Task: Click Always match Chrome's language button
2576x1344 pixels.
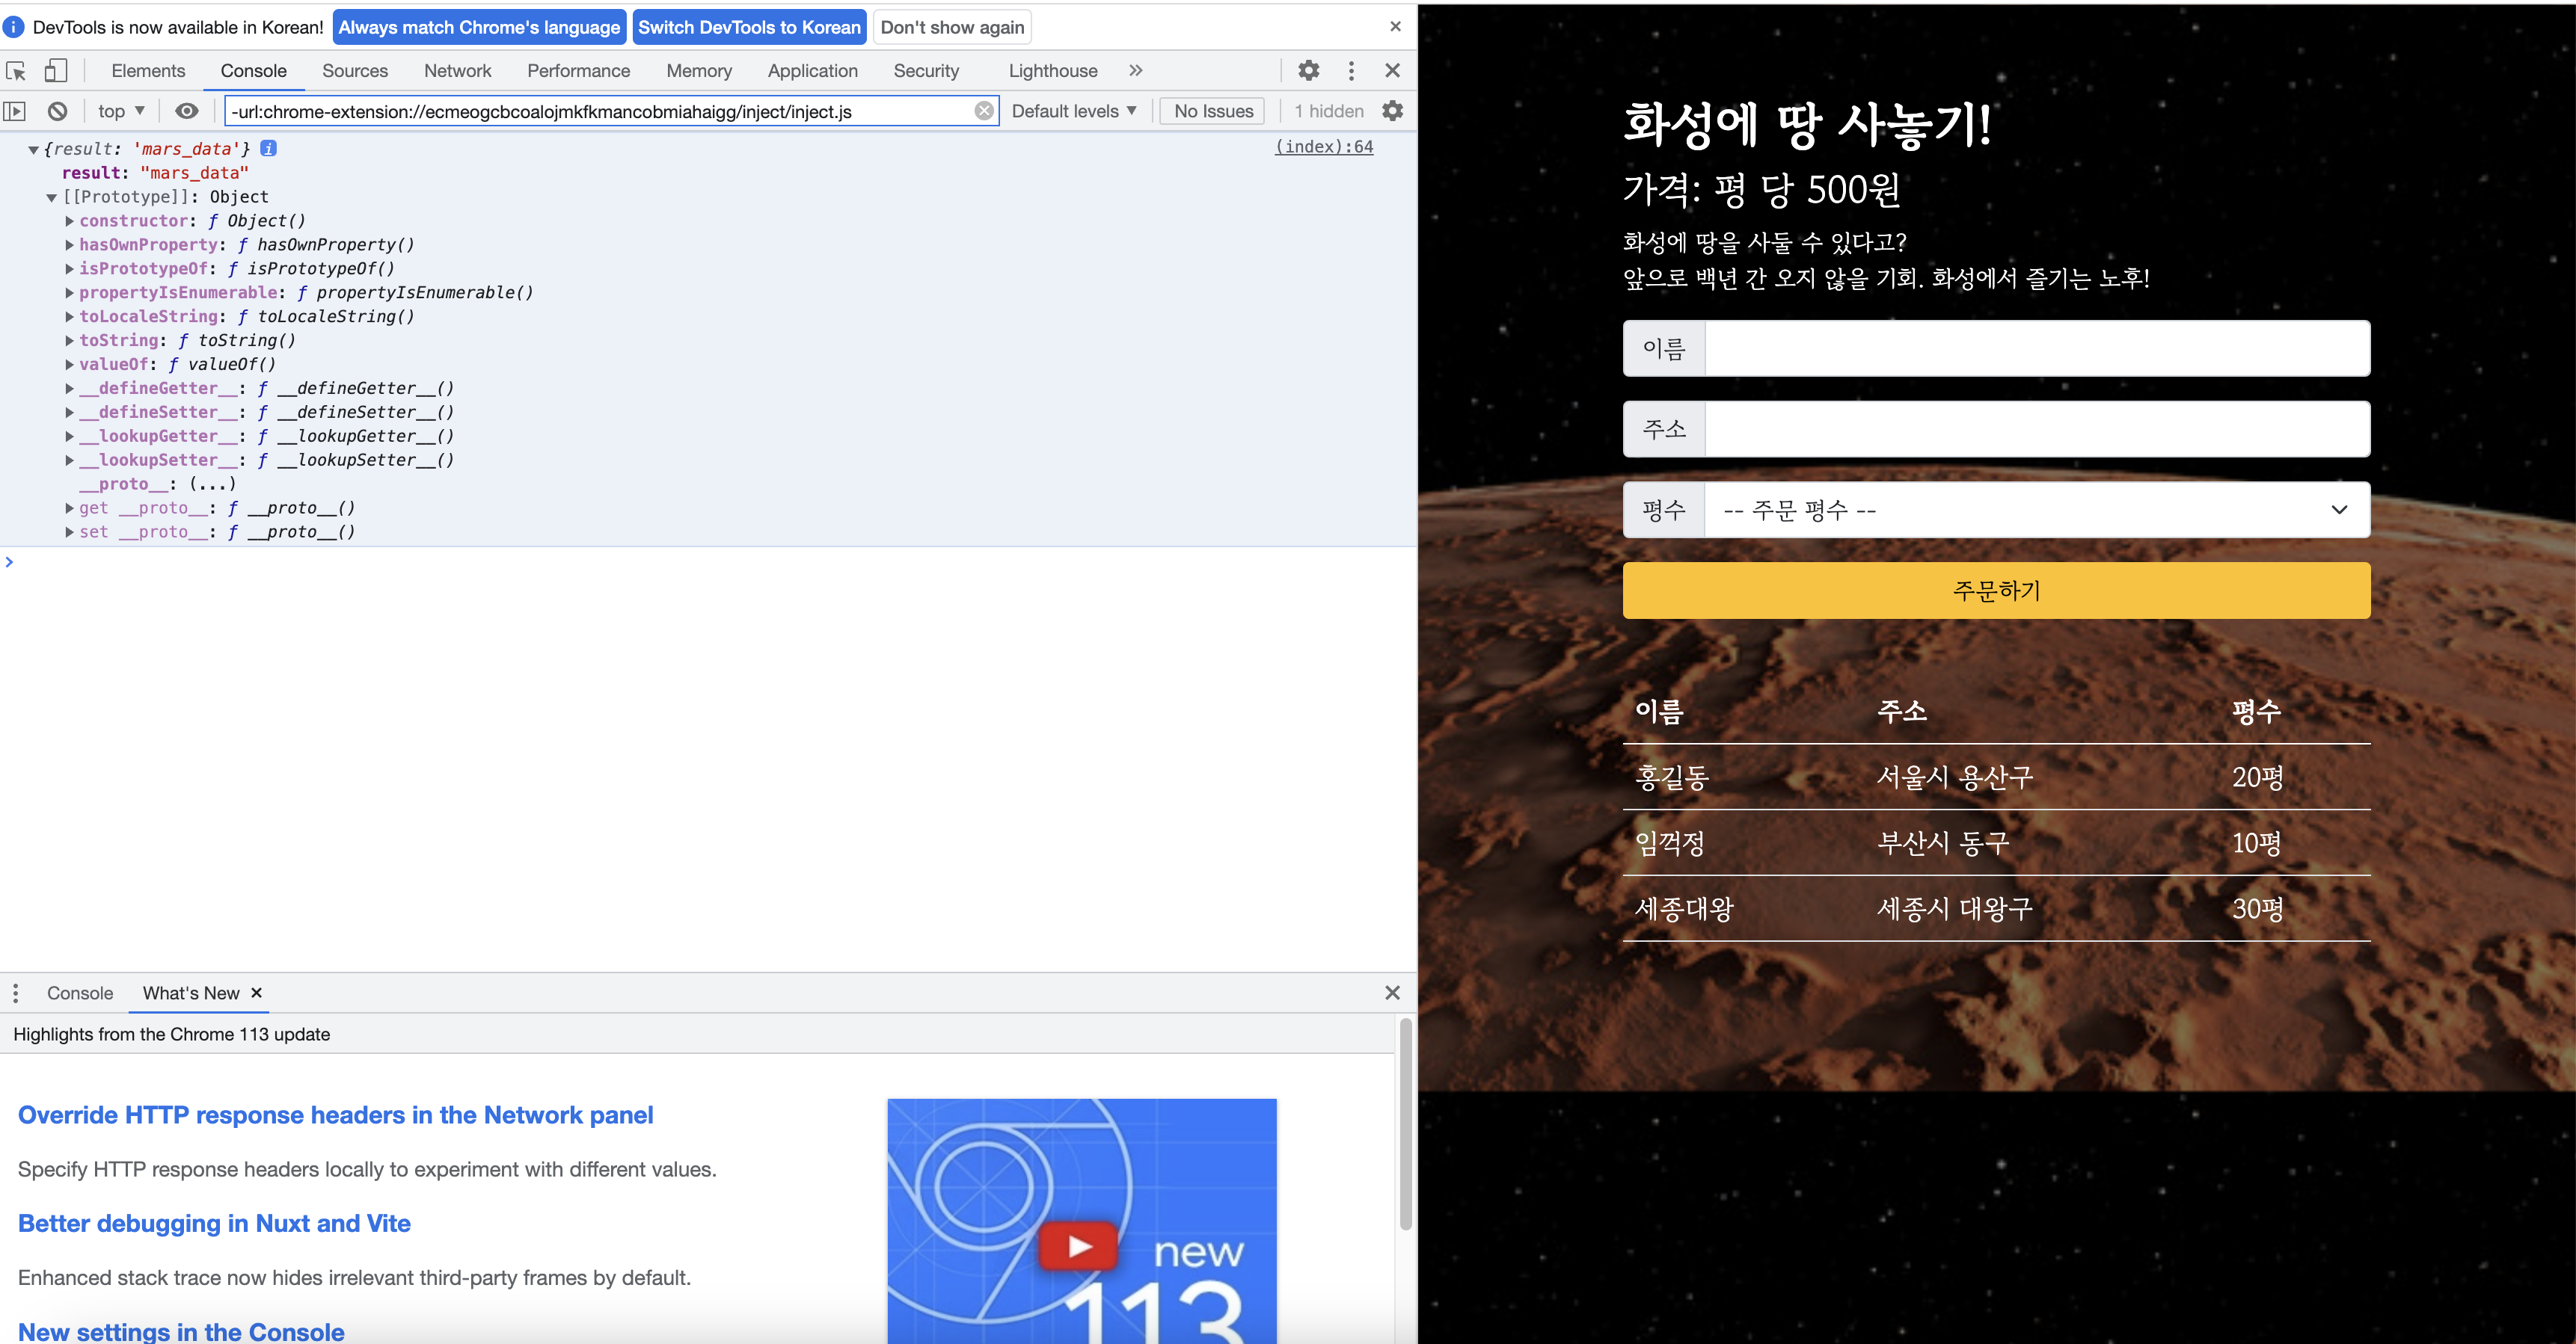Action: tap(479, 27)
